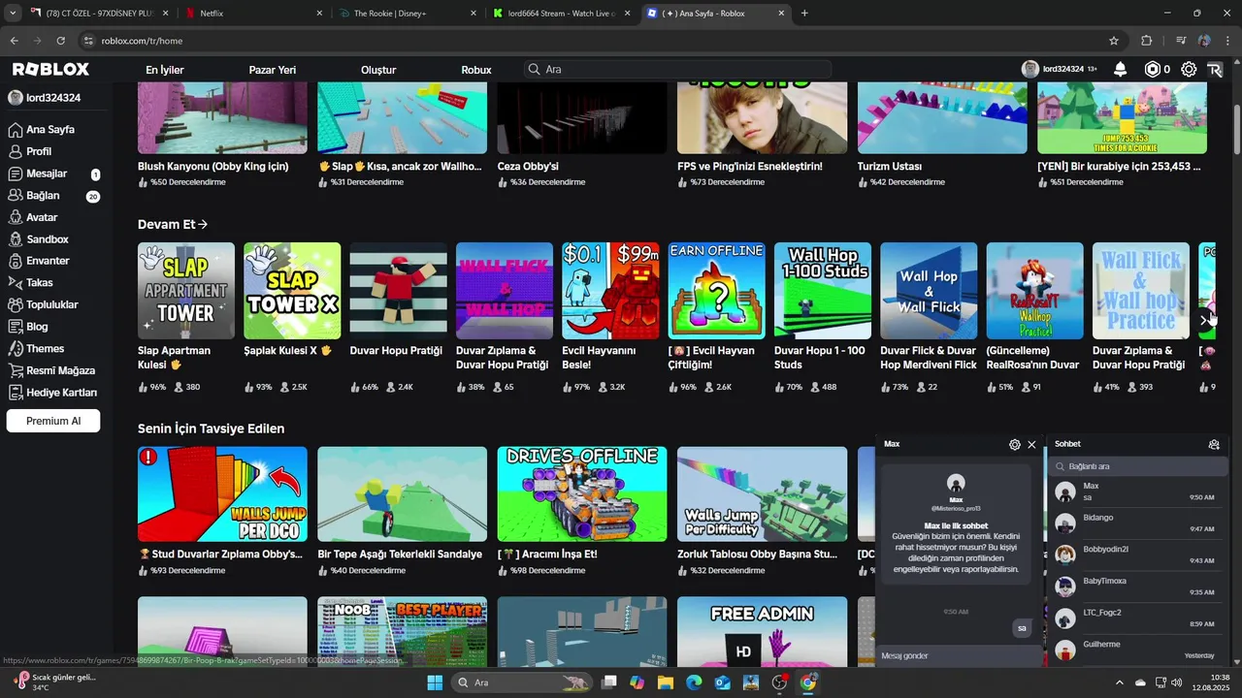Reload the browser page
1242x698 pixels.
pyautogui.click(x=61, y=41)
